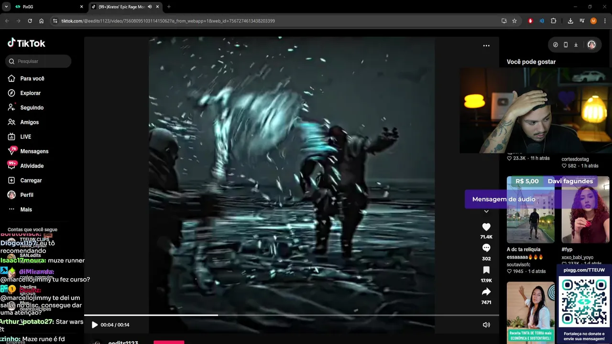This screenshot has width=612, height=344.
Task: View site information icon in address bar
Action: [x=55, y=21]
